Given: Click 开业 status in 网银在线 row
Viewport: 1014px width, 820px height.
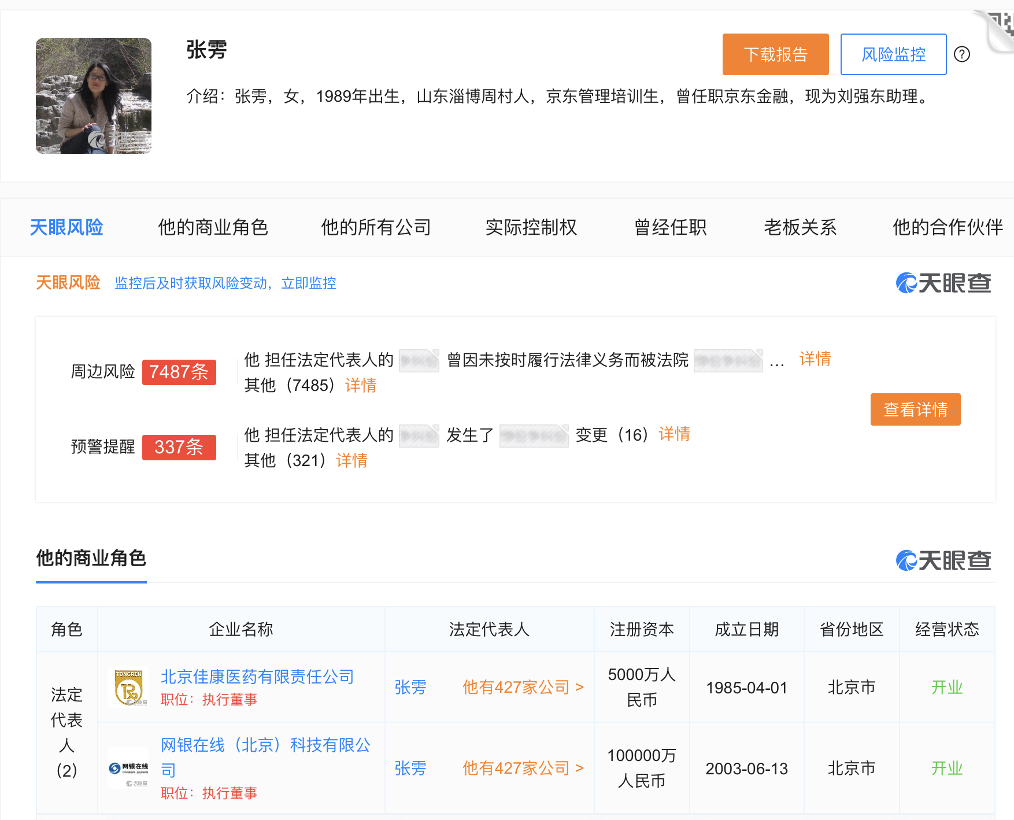Looking at the screenshot, I should [x=947, y=769].
